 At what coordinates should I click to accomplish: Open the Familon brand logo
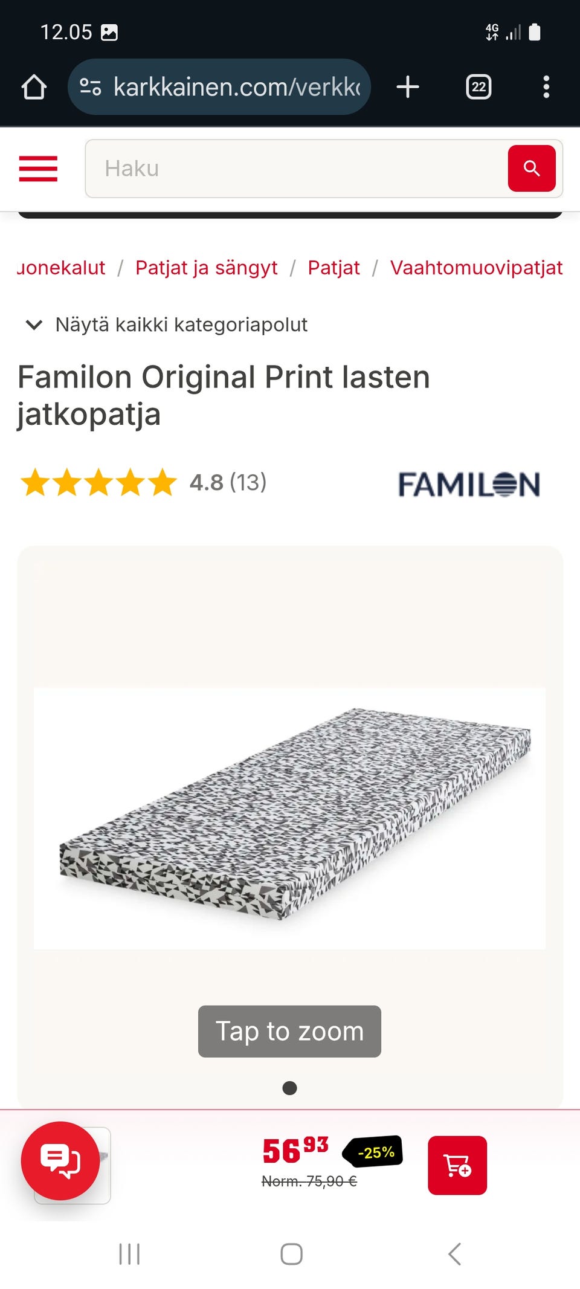(x=469, y=484)
